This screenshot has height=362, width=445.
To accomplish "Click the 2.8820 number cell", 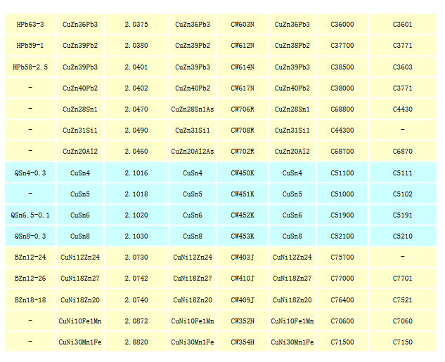I will 136,342.
